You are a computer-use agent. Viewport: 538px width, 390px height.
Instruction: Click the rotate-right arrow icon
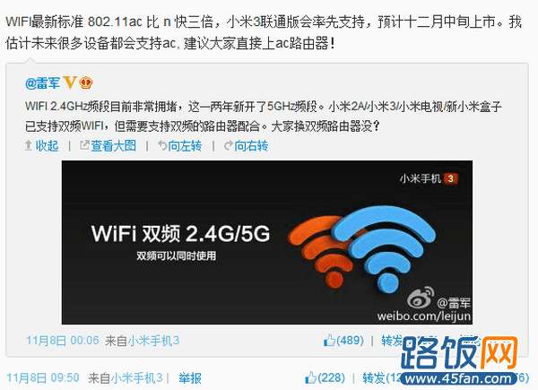coord(229,145)
